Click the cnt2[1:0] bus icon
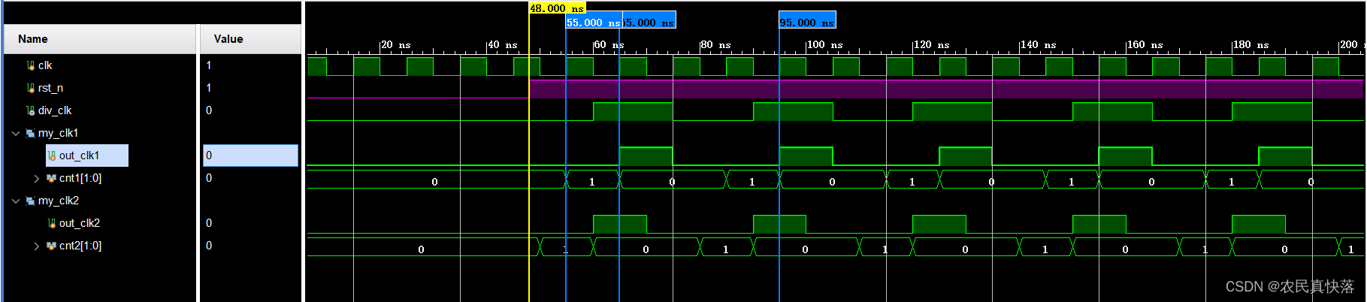Screen dimensions: 1367x302 51,246
